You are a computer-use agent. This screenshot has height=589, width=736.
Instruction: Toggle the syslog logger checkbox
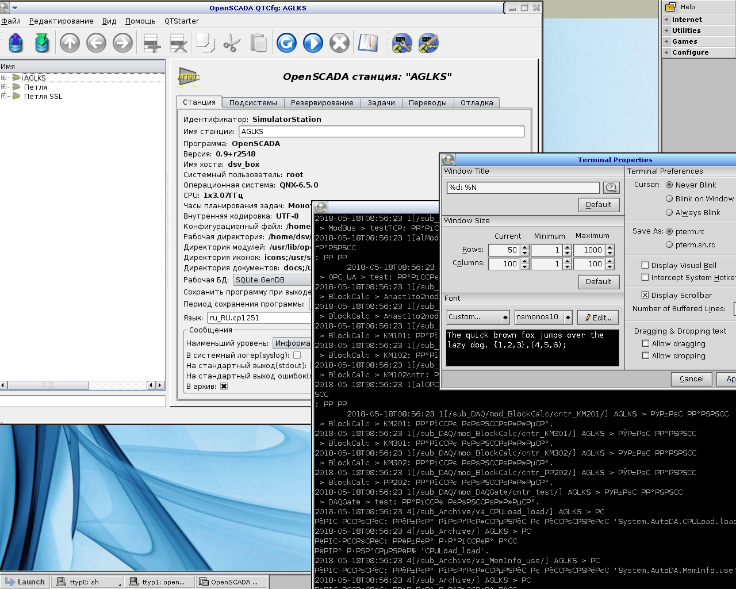tap(297, 355)
